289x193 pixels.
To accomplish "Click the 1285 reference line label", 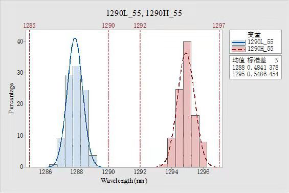I will pos(29,26).
